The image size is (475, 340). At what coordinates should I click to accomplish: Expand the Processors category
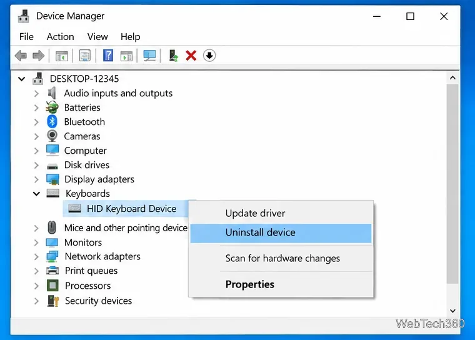pyautogui.click(x=36, y=286)
